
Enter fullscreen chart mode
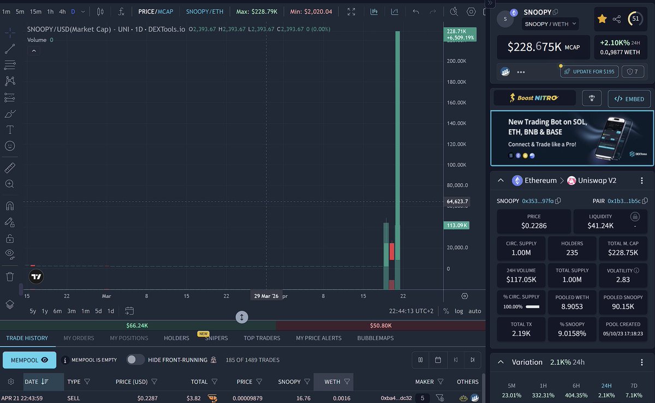coord(352,11)
